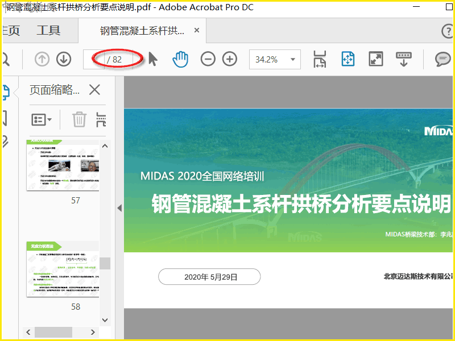Switch to the 工具 tab
Image resolution: width=455 pixels, height=341 pixels.
click(x=48, y=31)
